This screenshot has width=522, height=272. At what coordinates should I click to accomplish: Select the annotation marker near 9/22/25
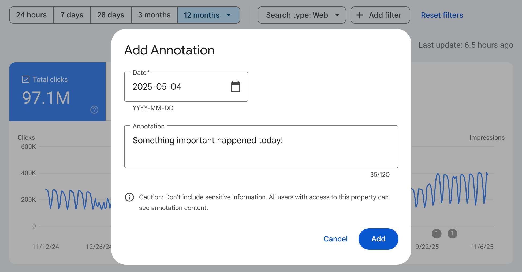pos(437,234)
